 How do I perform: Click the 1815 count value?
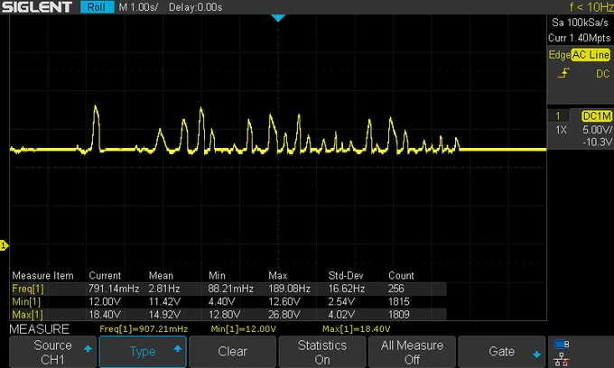point(398,302)
